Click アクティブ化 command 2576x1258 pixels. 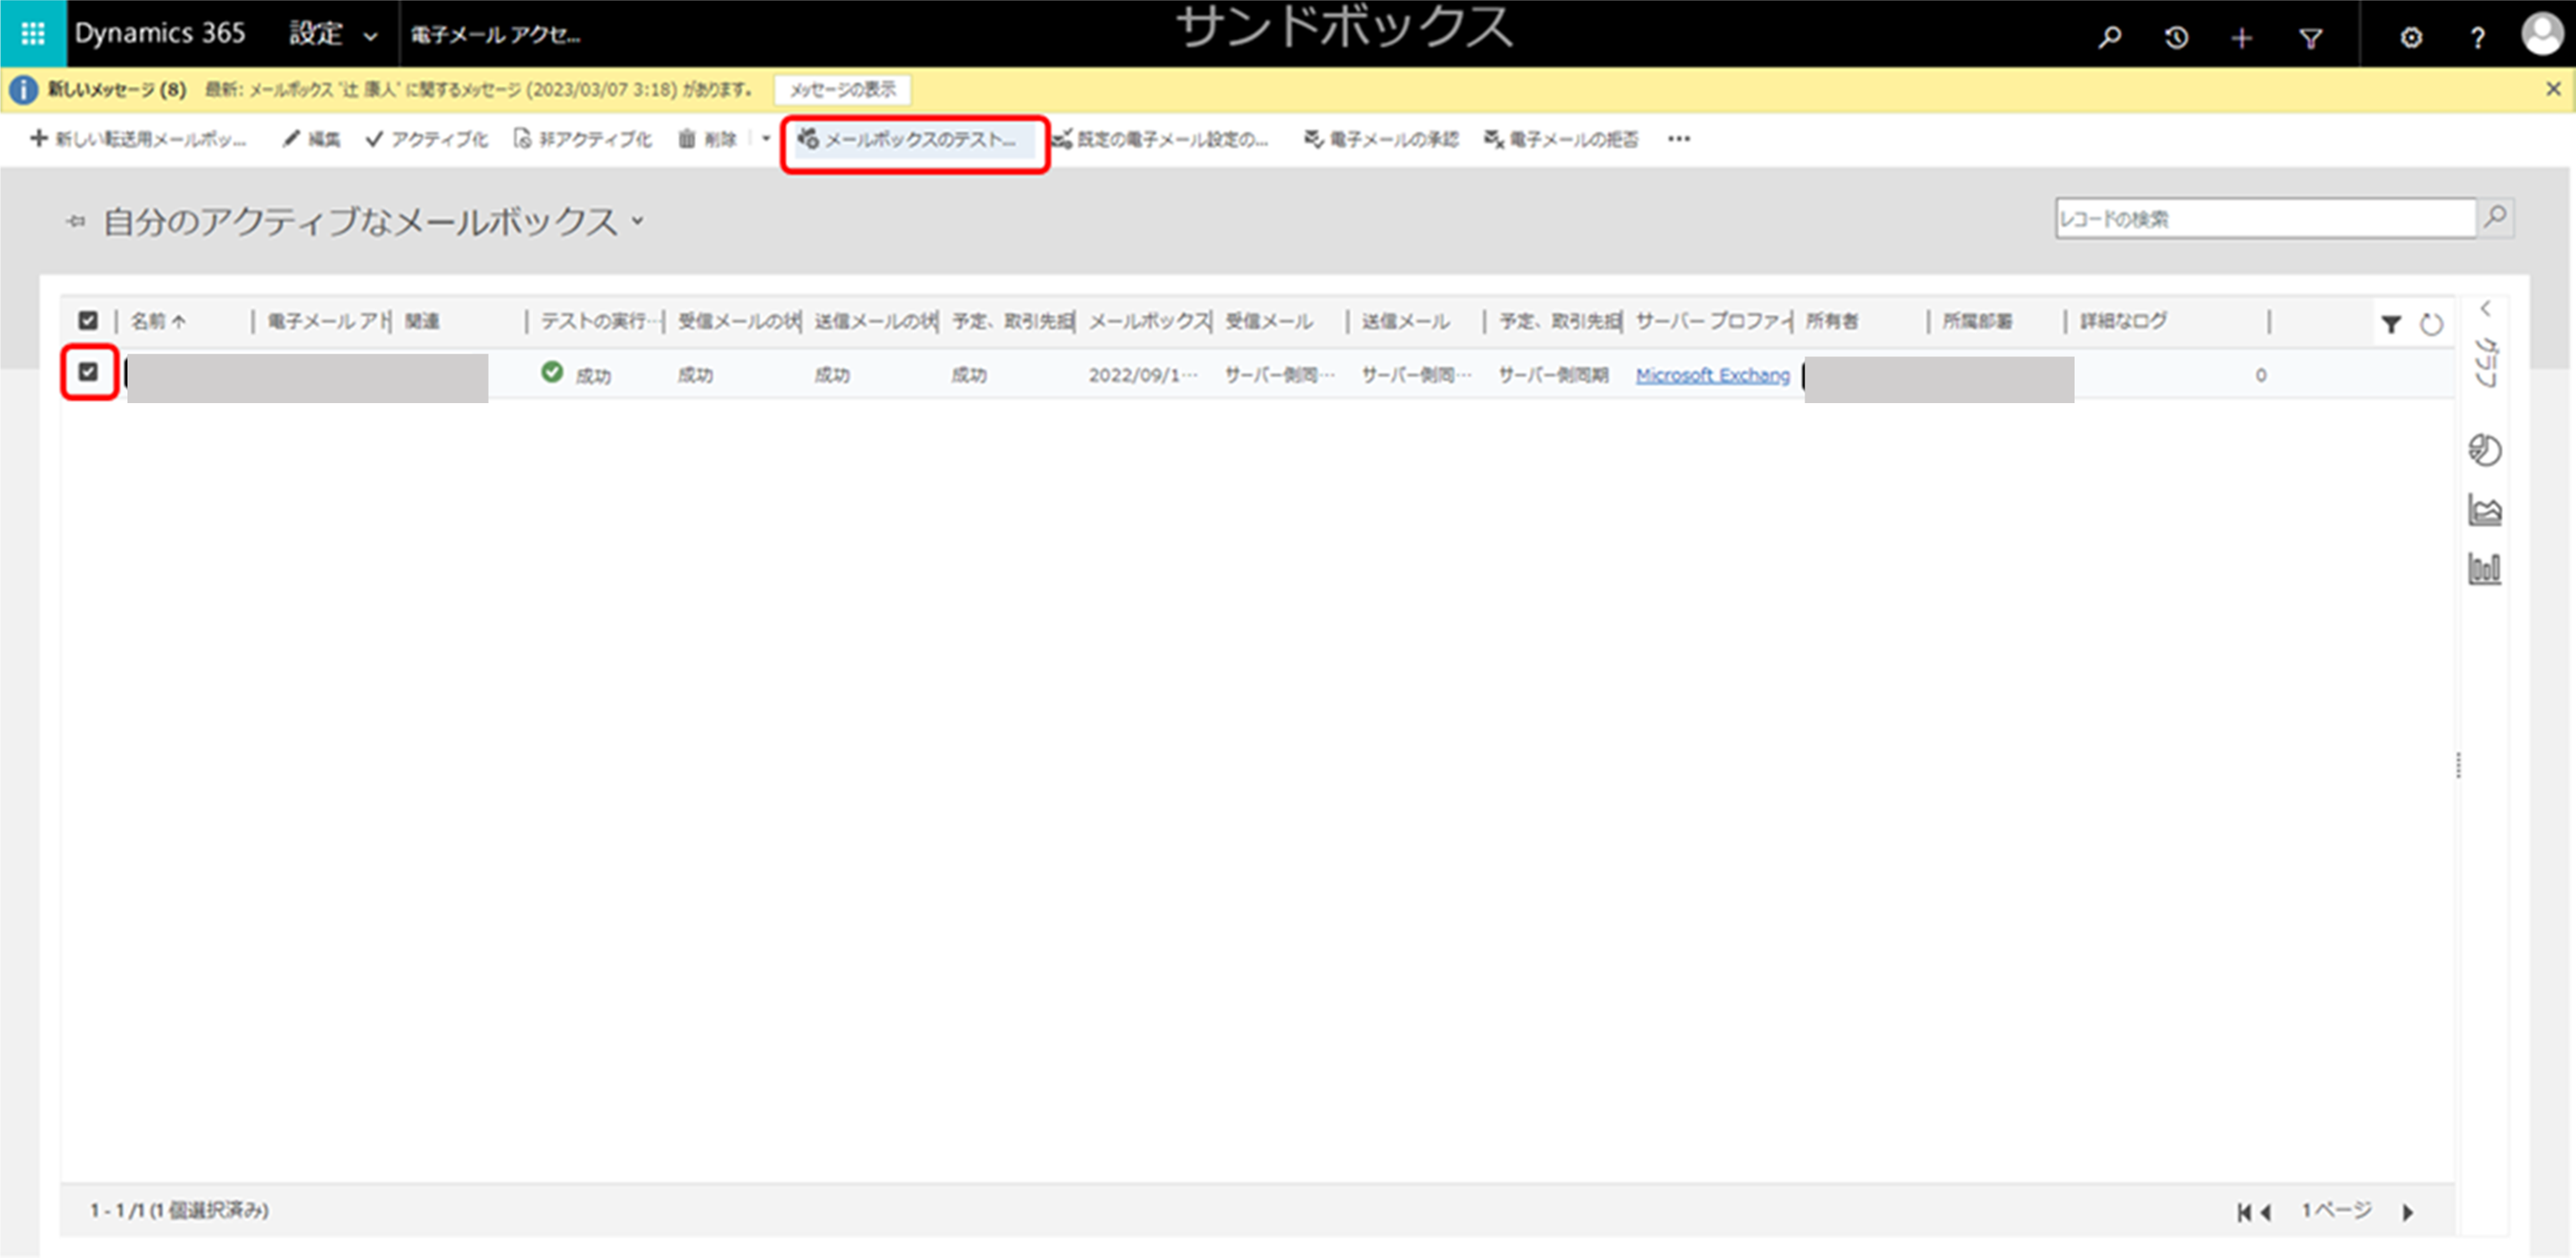coord(427,139)
